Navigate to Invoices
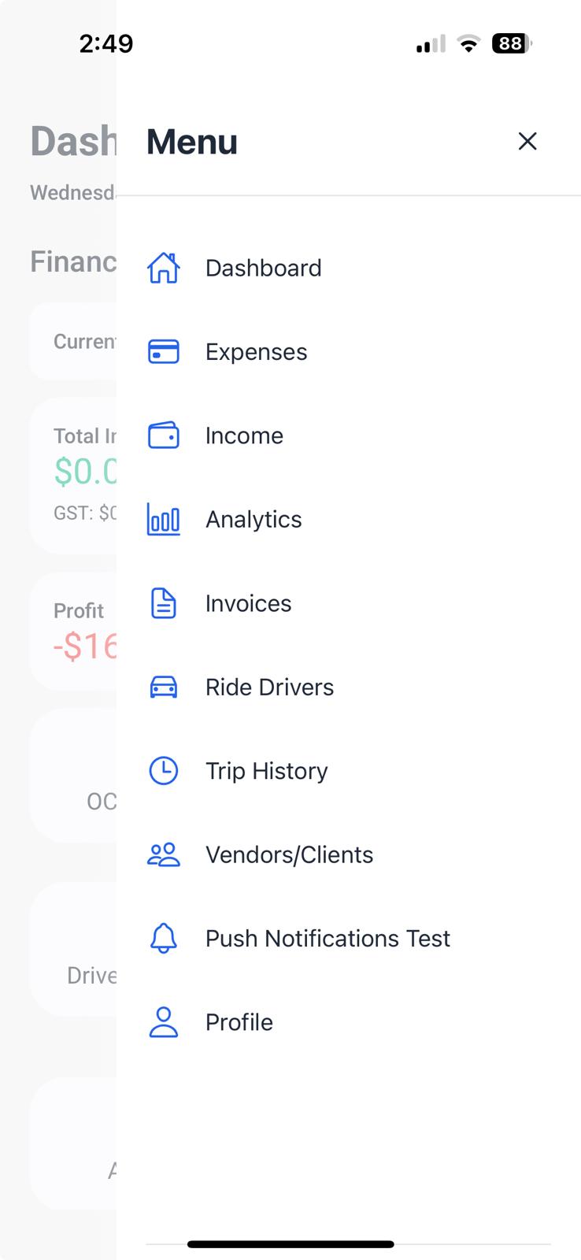Viewport: 581px width, 1260px height. (248, 603)
